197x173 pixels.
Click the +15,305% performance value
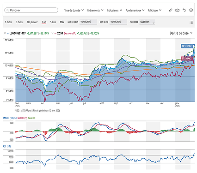click(x=94, y=33)
